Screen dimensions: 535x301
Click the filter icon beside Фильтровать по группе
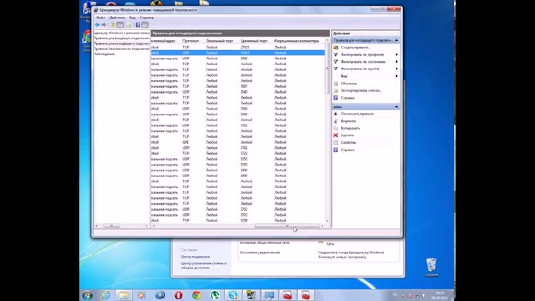pyautogui.click(x=336, y=69)
